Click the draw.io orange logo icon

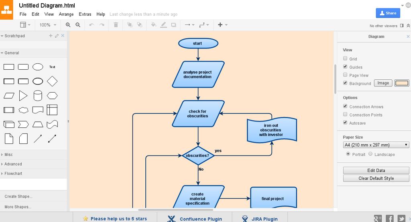pyautogui.click(x=6, y=10)
